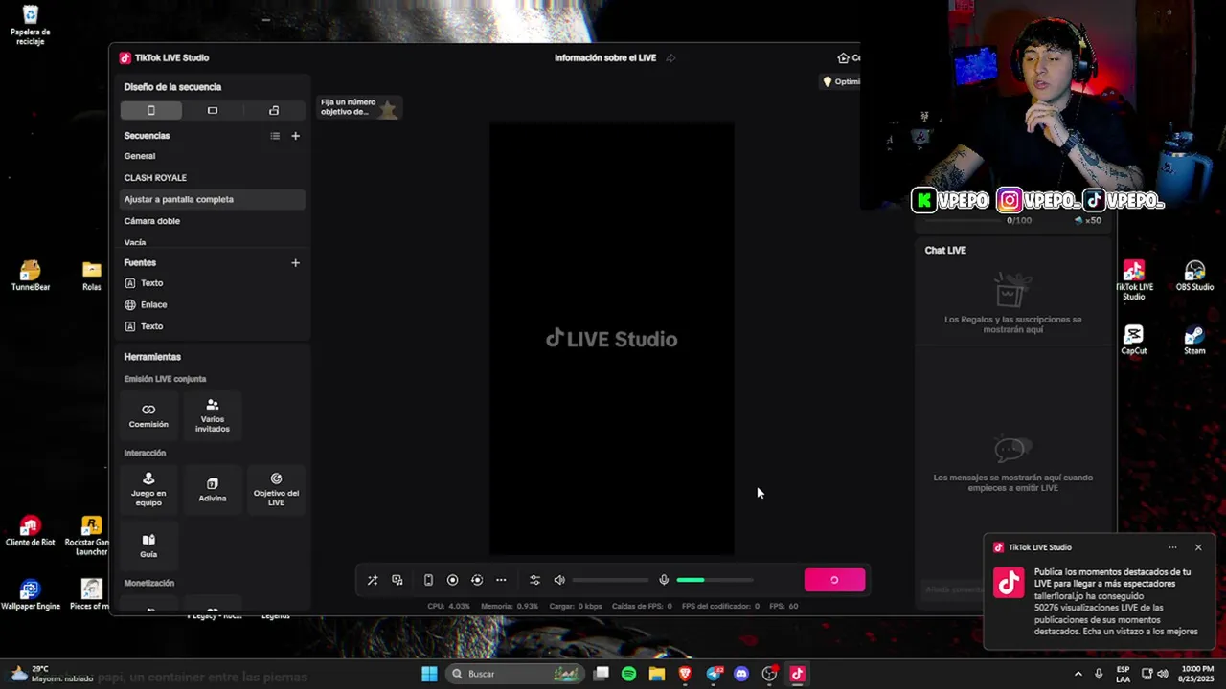Screen dimensions: 1226x689
Task: Click the share arrow next to LIVE info
Action: (x=670, y=58)
